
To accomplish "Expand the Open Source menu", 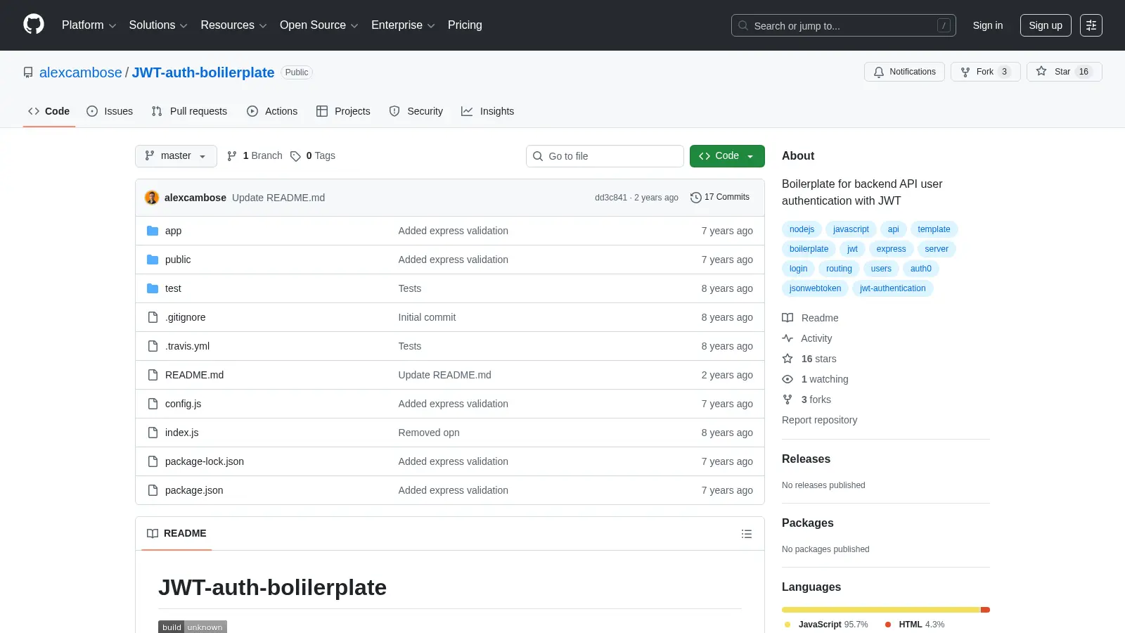I will point(319,25).
